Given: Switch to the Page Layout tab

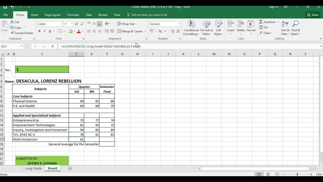Looking at the screenshot, I should point(52,15).
